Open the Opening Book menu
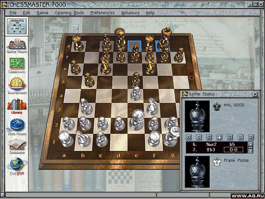Viewport: 265px width, 199px height. point(69,13)
